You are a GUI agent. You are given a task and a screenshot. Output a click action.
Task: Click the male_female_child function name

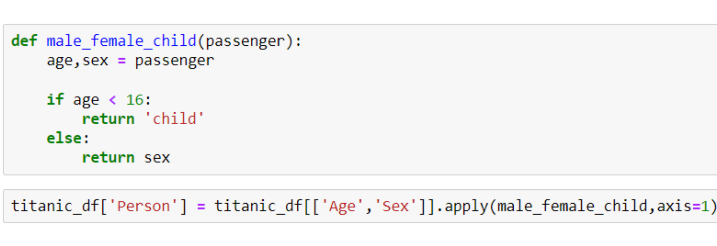coord(121,41)
